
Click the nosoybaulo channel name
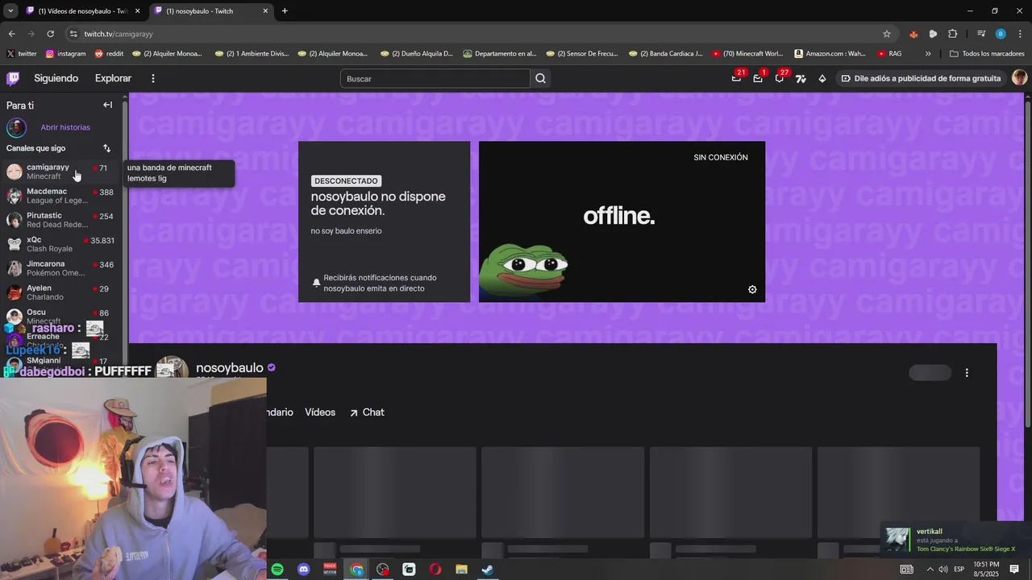click(230, 368)
